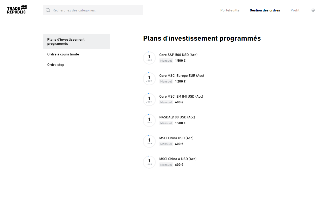
Task: Click the 600 € amount of Core MSCI EM IMI
Action: pyautogui.click(x=179, y=102)
